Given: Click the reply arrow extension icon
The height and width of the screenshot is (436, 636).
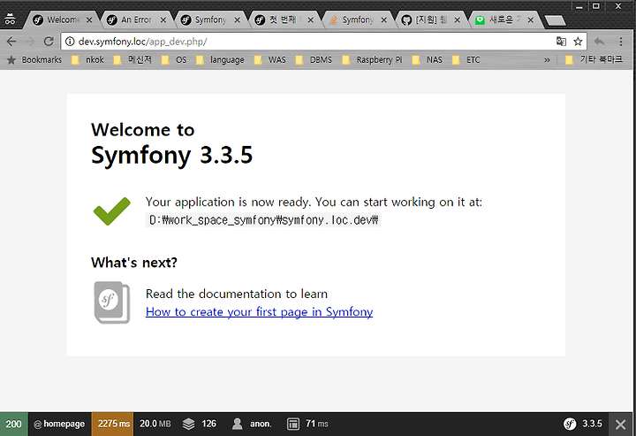Looking at the screenshot, I should pos(599,42).
